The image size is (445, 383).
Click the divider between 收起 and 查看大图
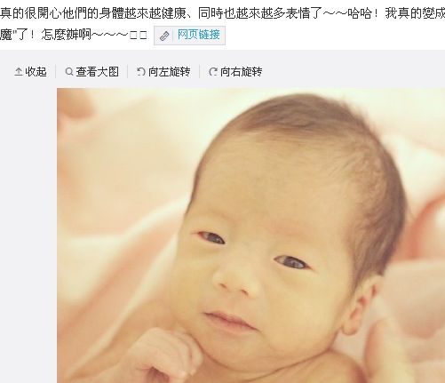(x=56, y=72)
